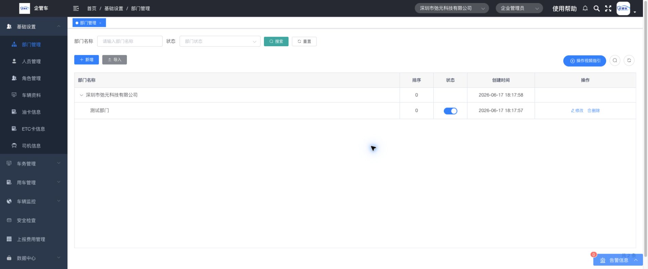Open 上报费用管理 in sidebar
Screen dimensions: 648x269
[x=34, y=239]
